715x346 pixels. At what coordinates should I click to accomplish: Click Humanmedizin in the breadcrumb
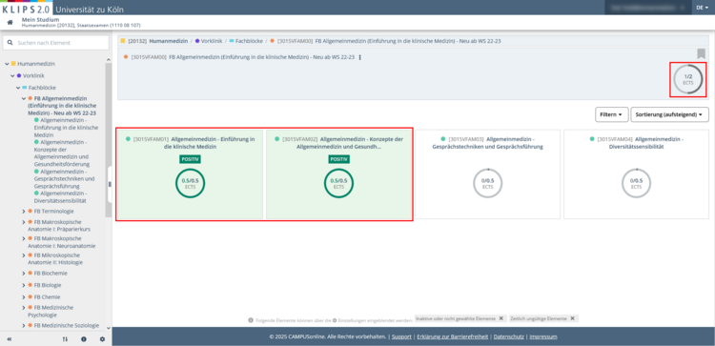click(x=168, y=41)
